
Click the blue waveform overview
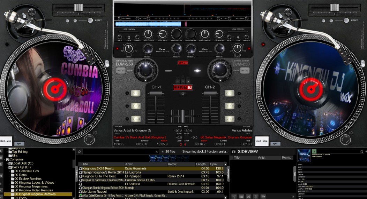148,24
